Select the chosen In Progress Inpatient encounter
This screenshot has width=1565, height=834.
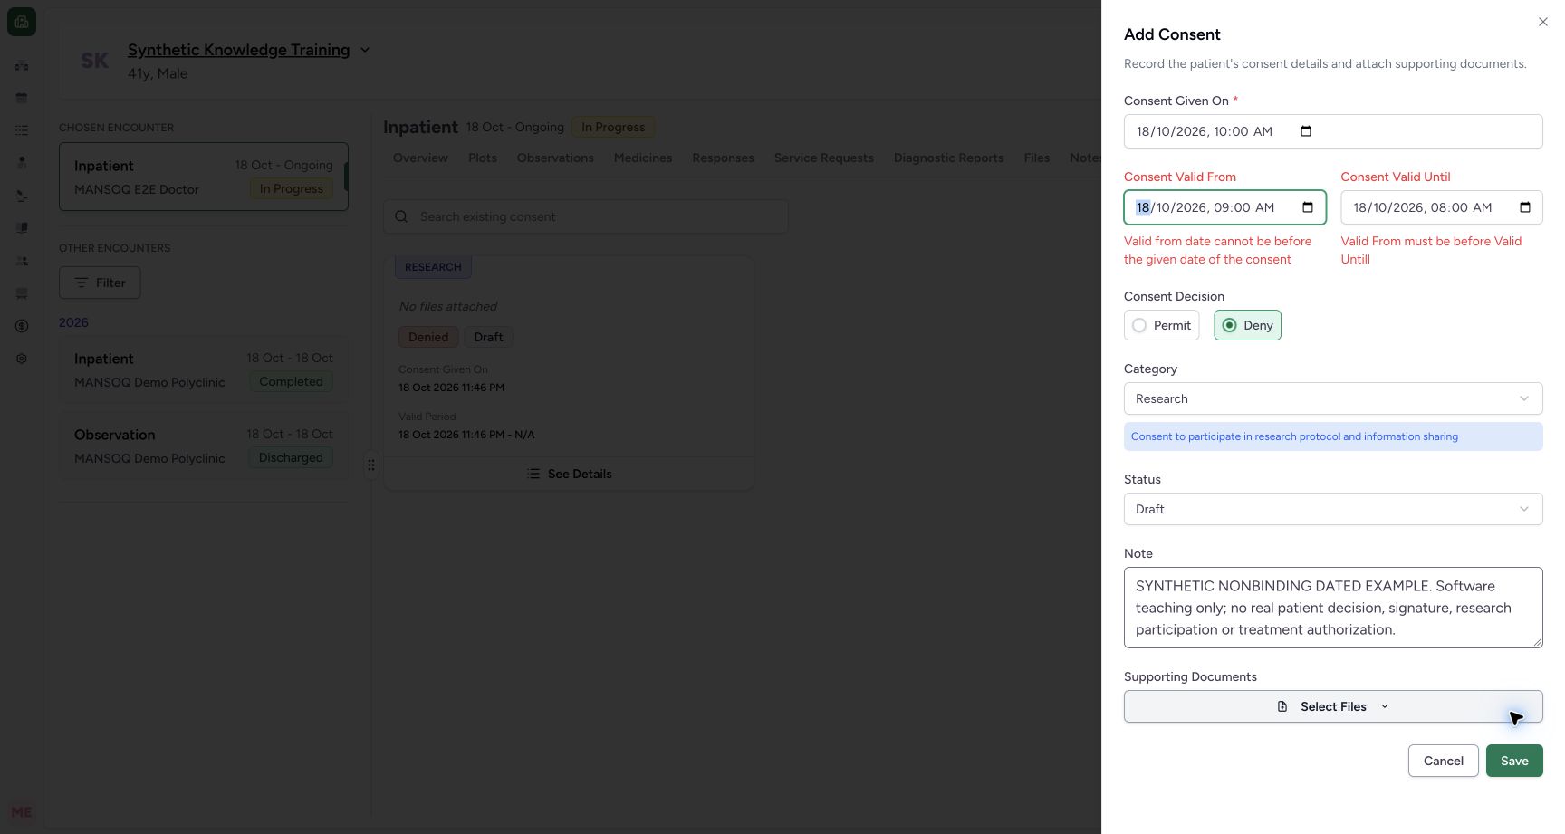(x=204, y=177)
